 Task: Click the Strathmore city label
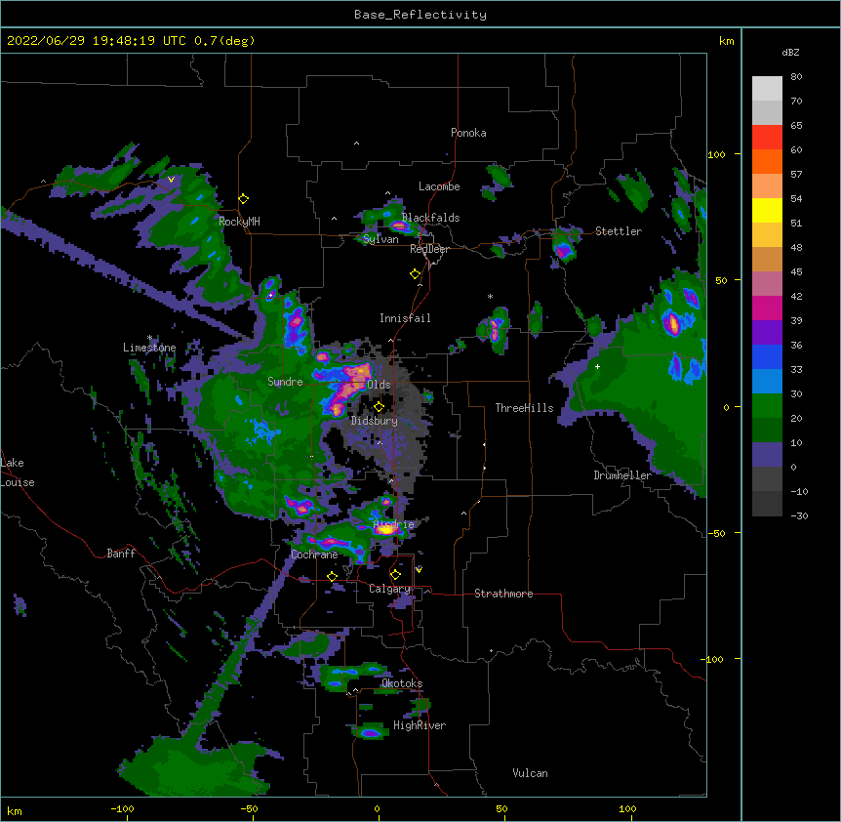coord(503,594)
